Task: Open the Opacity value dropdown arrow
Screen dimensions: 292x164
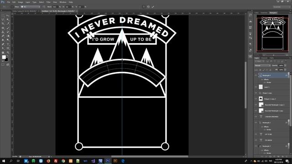Action: [x=285, y=66]
